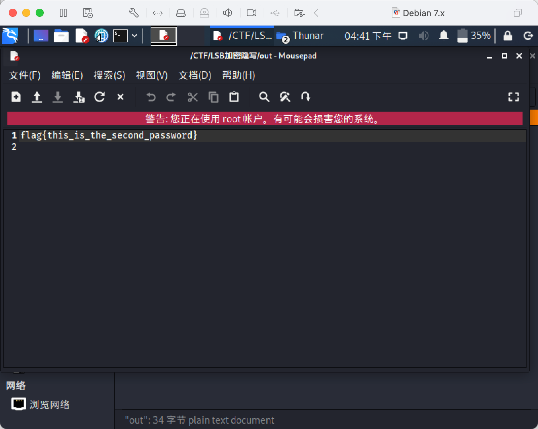Click the Undo arrow icon
Screen dimensions: 538x429
pyautogui.click(x=151, y=97)
